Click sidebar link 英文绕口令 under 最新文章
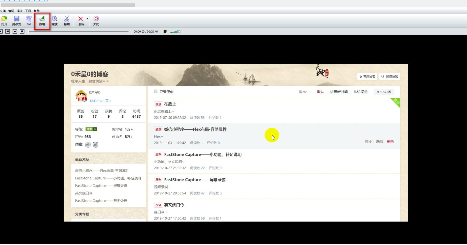Screen dimensions: 467x245 tap(84, 193)
